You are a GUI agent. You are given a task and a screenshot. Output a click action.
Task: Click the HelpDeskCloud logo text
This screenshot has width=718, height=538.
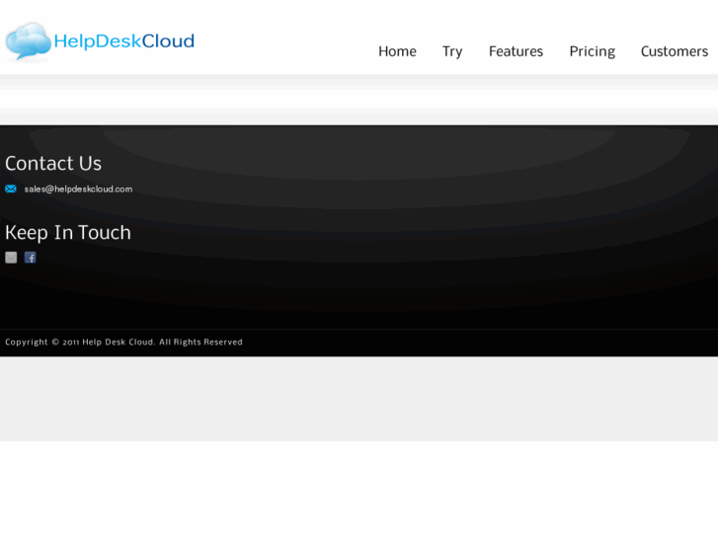tap(124, 41)
